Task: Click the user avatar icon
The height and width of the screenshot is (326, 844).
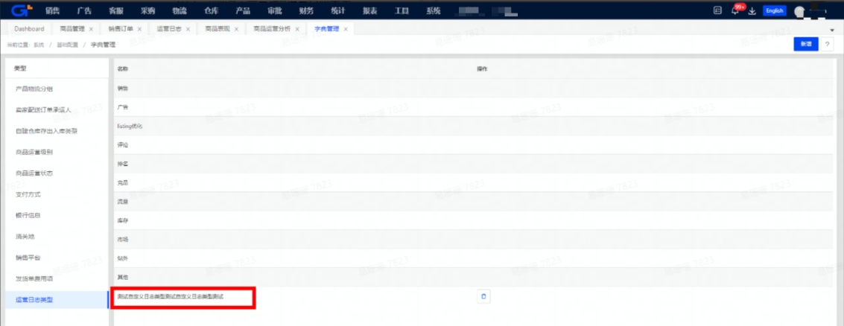Action: (799, 11)
